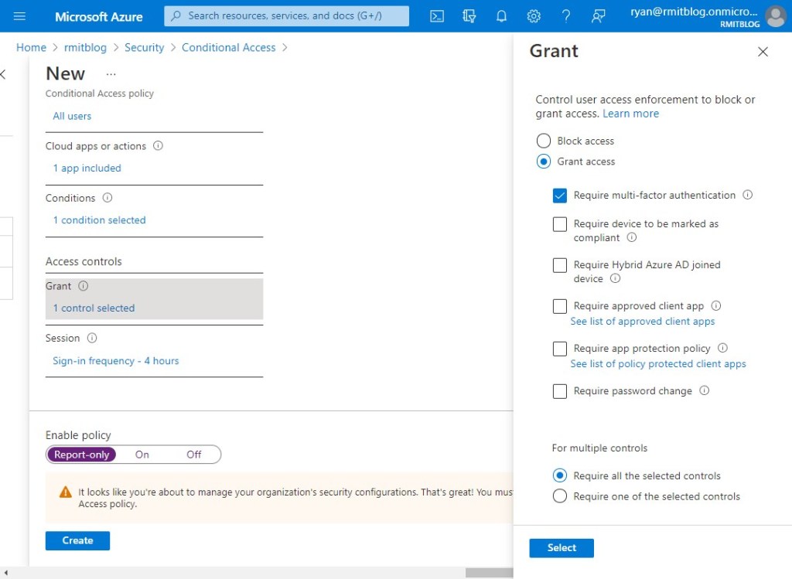
Task: Go to Home breadcrumb
Action: pyautogui.click(x=31, y=47)
